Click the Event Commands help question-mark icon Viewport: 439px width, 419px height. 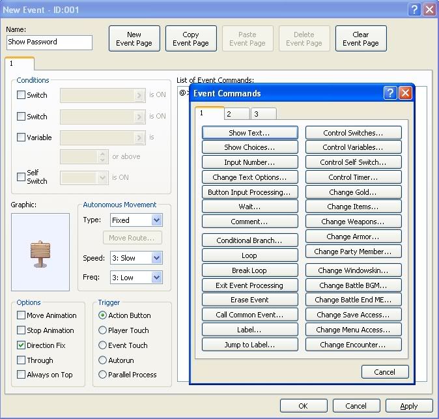click(390, 93)
